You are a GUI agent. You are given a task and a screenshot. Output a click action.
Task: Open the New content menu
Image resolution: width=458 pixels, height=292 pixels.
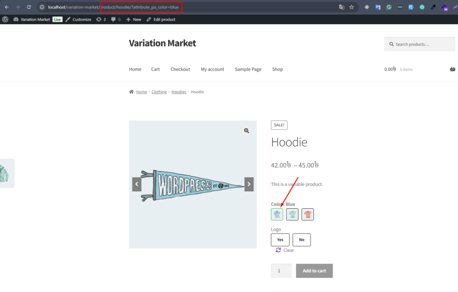coord(133,19)
